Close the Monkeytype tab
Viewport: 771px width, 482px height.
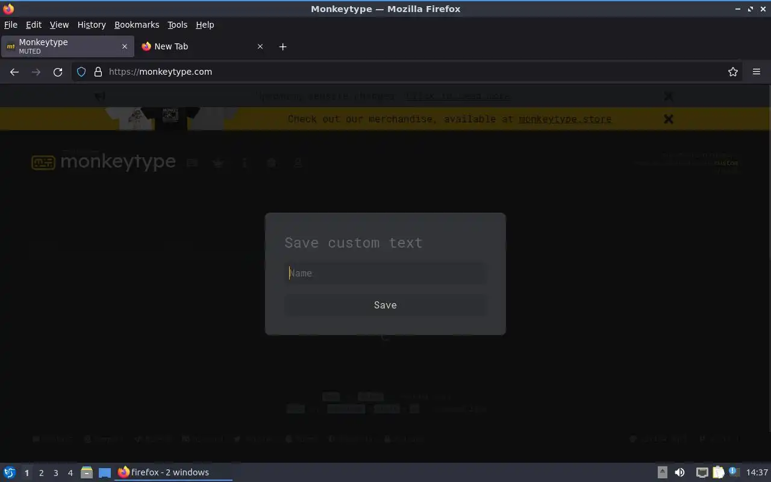click(125, 46)
